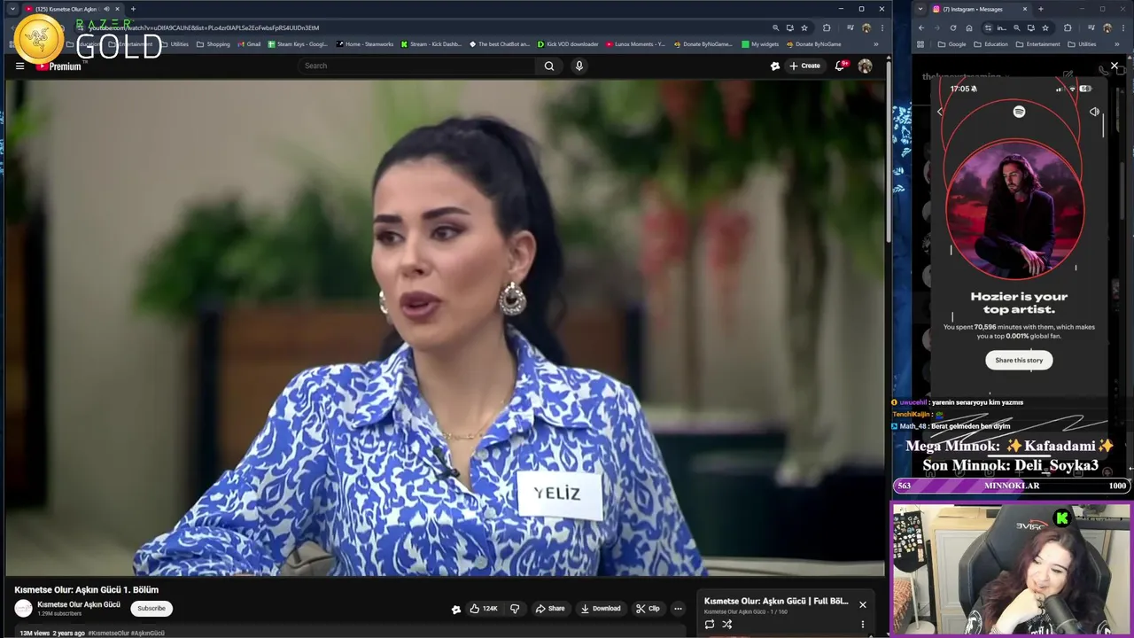The image size is (1134, 638).
Task: Close the Instagram Messages tab
Action: point(1025,9)
